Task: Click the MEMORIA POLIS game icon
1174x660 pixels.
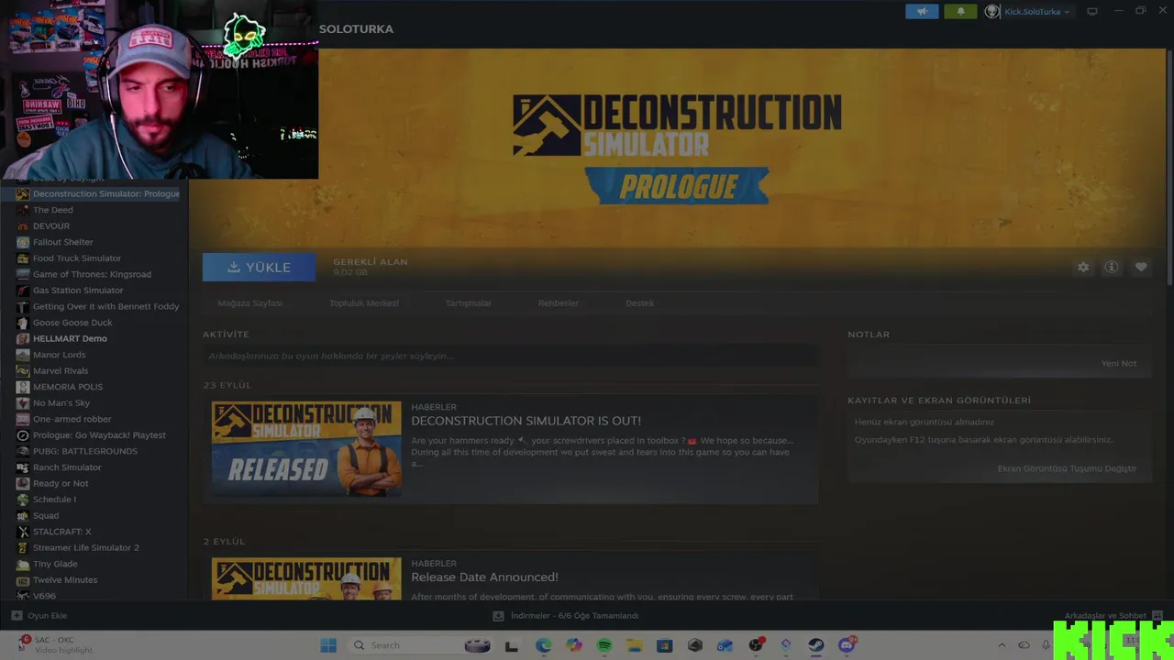Action: [23, 387]
